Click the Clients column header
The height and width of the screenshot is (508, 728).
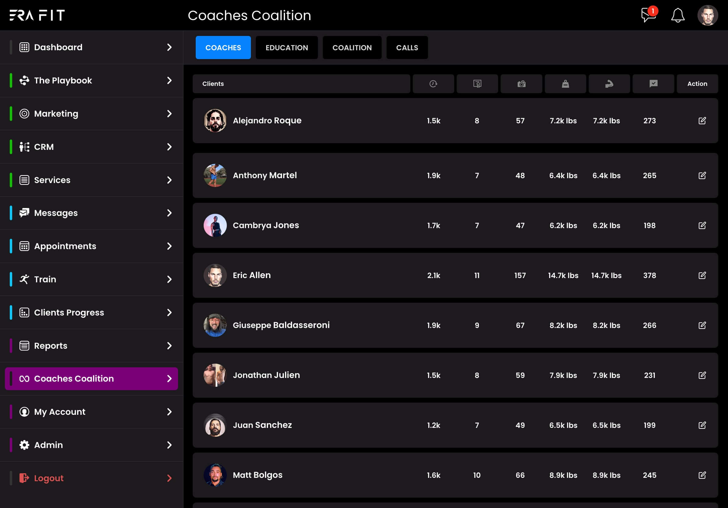pos(301,84)
